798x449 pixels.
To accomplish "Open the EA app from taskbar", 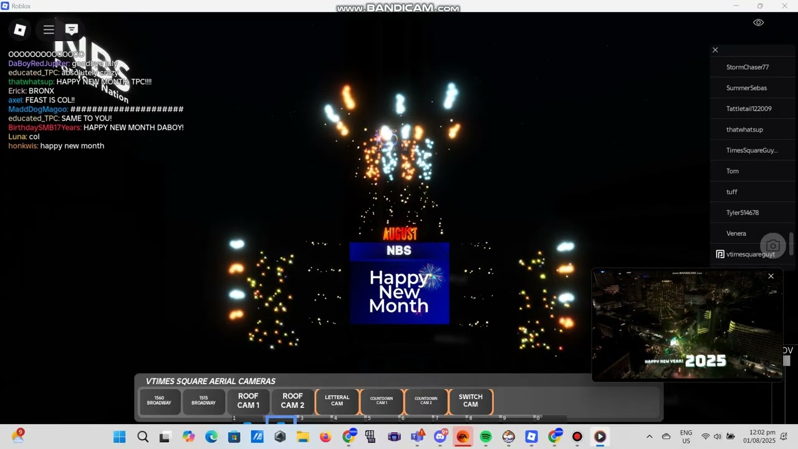I will pyautogui.click(x=463, y=437).
